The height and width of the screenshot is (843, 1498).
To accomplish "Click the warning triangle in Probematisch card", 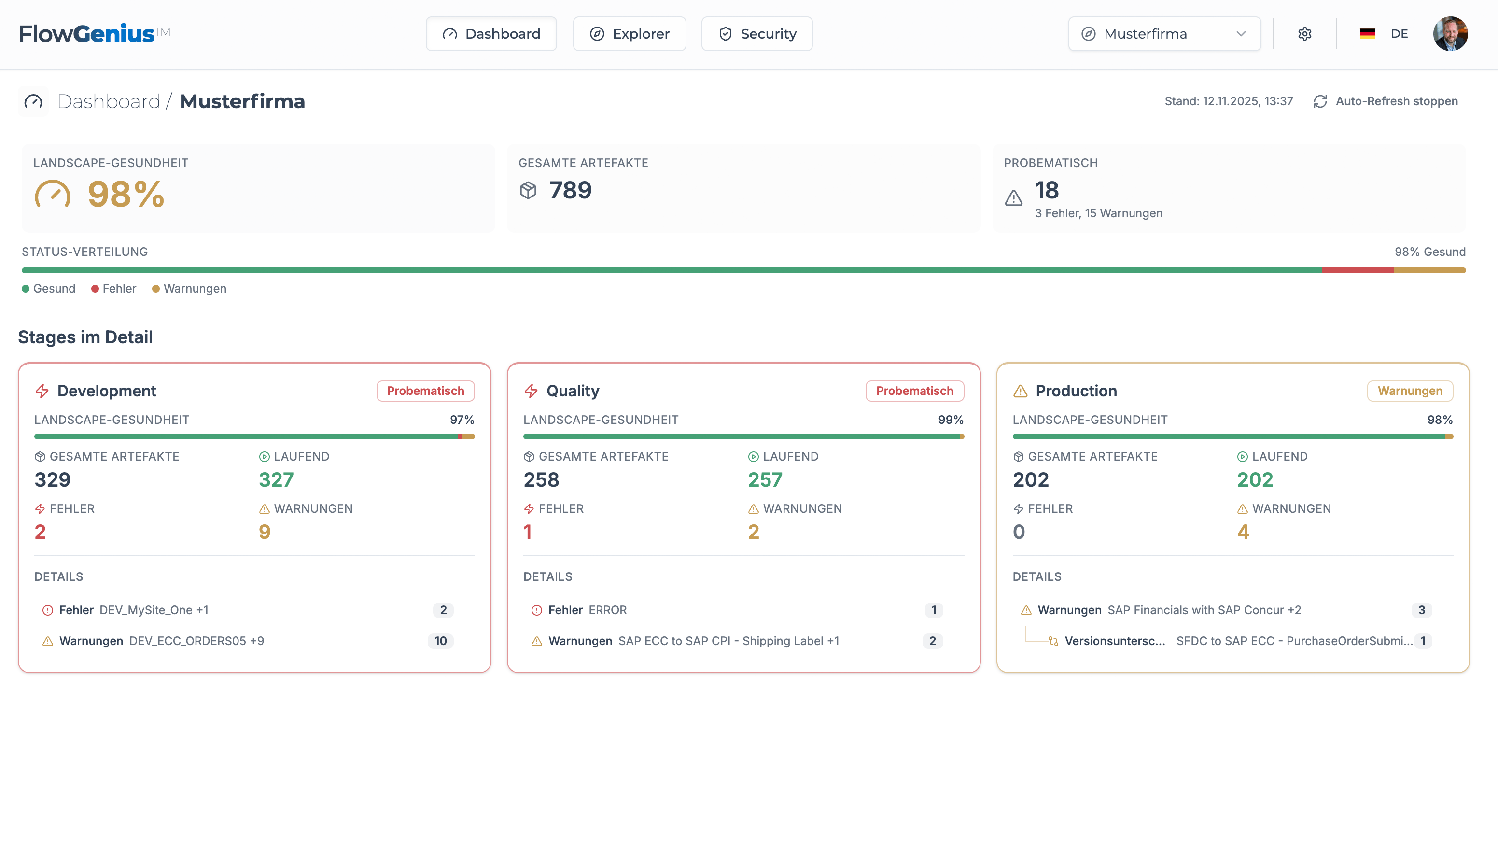I will click(x=1014, y=198).
